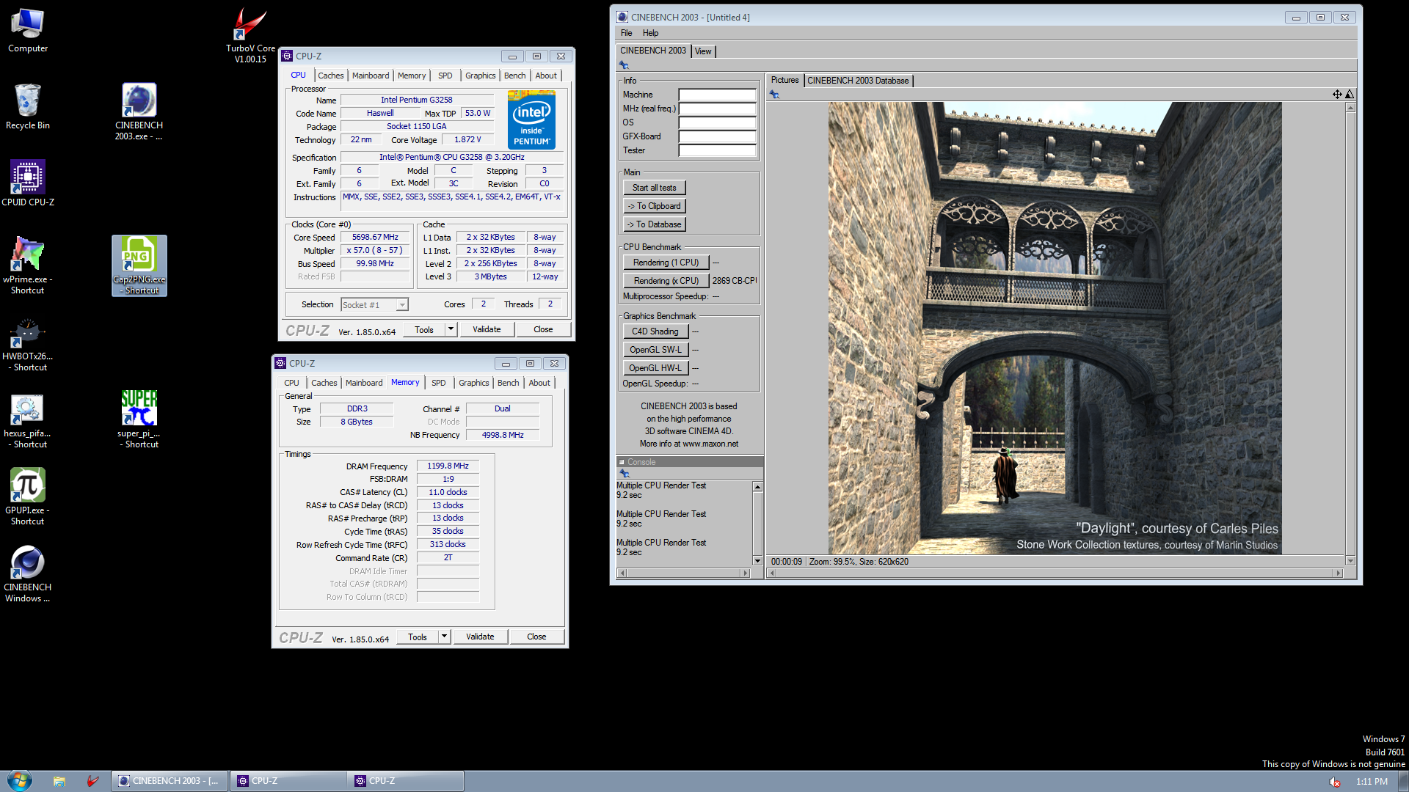Open the Computer desktop icon
Viewport: 1409px width, 792px height.
(28, 31)
